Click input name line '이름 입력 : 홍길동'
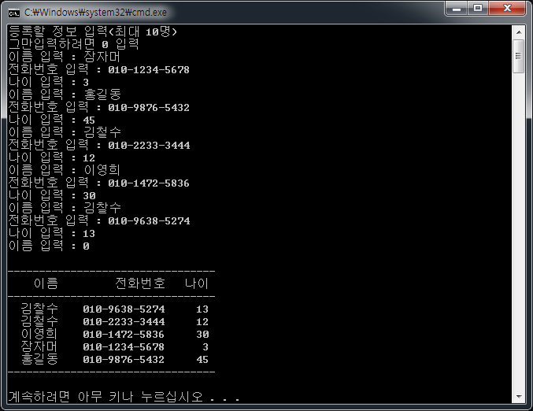Screen dimensions: 533x411 pos(65,94)
